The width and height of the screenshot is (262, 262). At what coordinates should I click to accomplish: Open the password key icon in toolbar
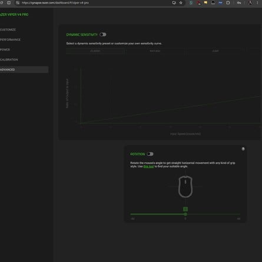pyautogui.click(x=239, y=3)
